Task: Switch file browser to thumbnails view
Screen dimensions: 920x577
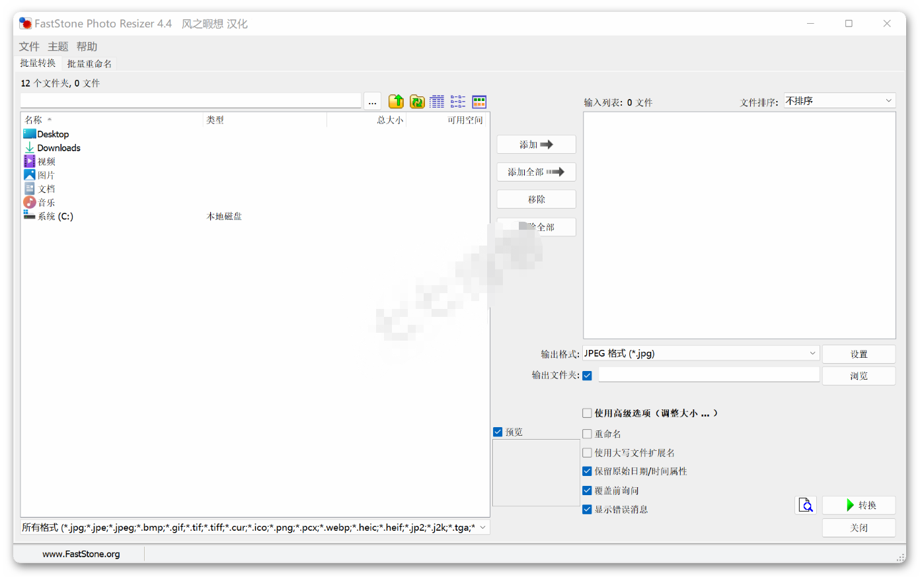Action: [x=479, y=102]
